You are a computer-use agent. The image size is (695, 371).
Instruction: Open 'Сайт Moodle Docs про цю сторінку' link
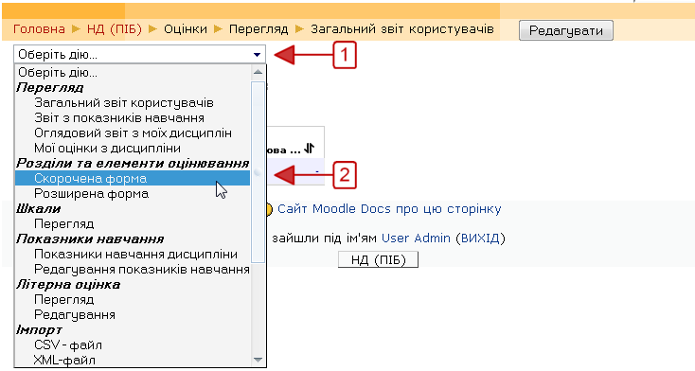pos(389,209)
